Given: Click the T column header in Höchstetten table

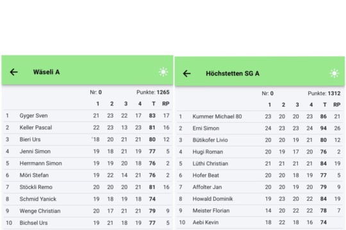Looking at the screenshot, I should [x=325, y=105].
